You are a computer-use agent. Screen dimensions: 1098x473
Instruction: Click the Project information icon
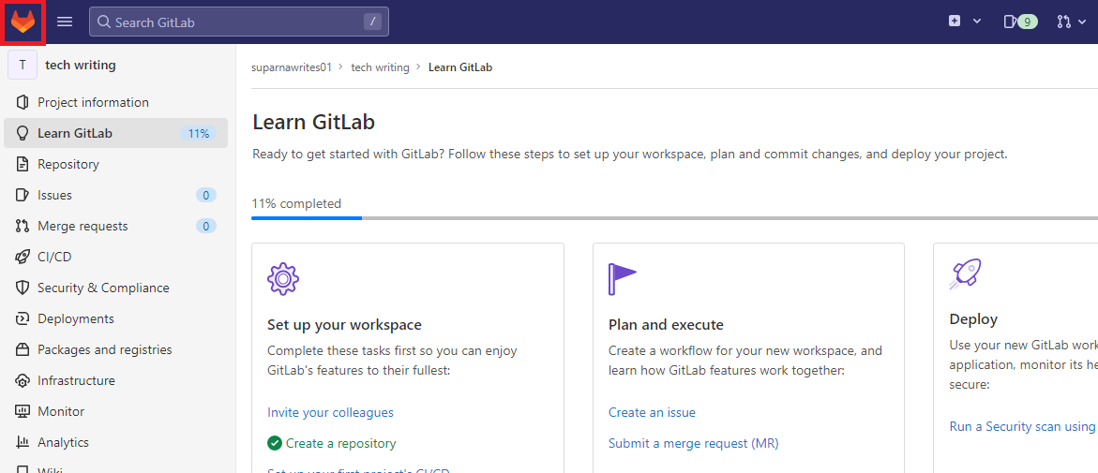[23, 102]
